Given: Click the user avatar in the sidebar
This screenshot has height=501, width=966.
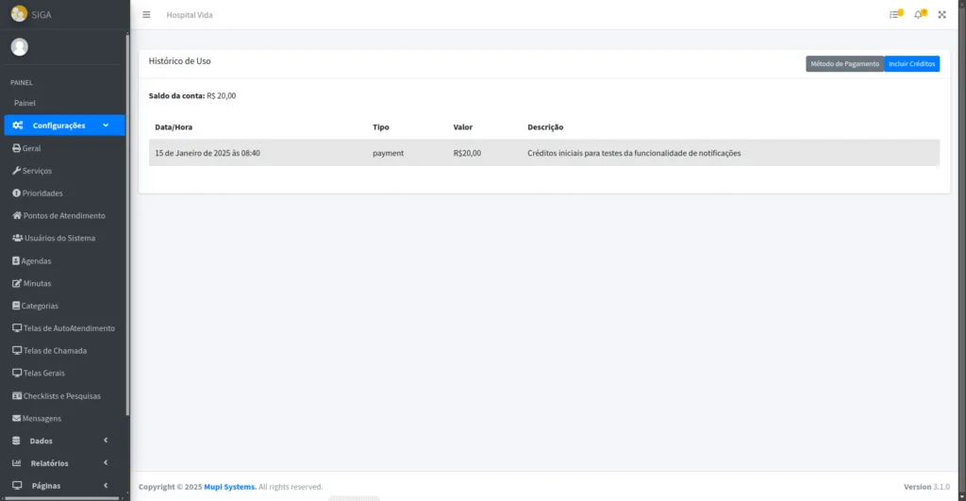Looking at the screenshot, I should [20, 47].
